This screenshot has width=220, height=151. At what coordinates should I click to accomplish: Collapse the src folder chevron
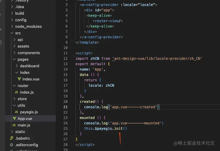pos(12,33)
